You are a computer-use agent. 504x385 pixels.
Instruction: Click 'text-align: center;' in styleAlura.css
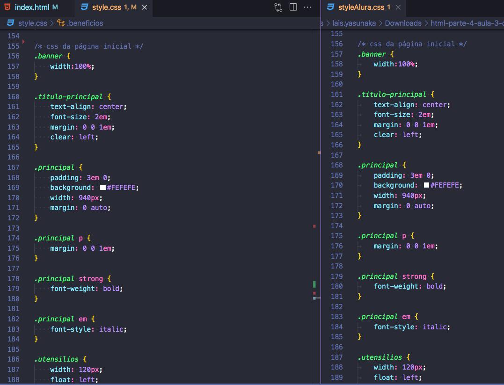pos(412,105)
